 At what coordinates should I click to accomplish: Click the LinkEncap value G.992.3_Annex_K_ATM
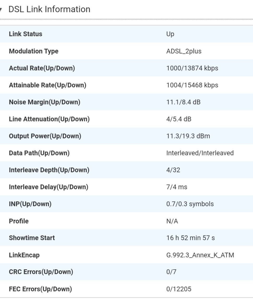coord(200,255)
